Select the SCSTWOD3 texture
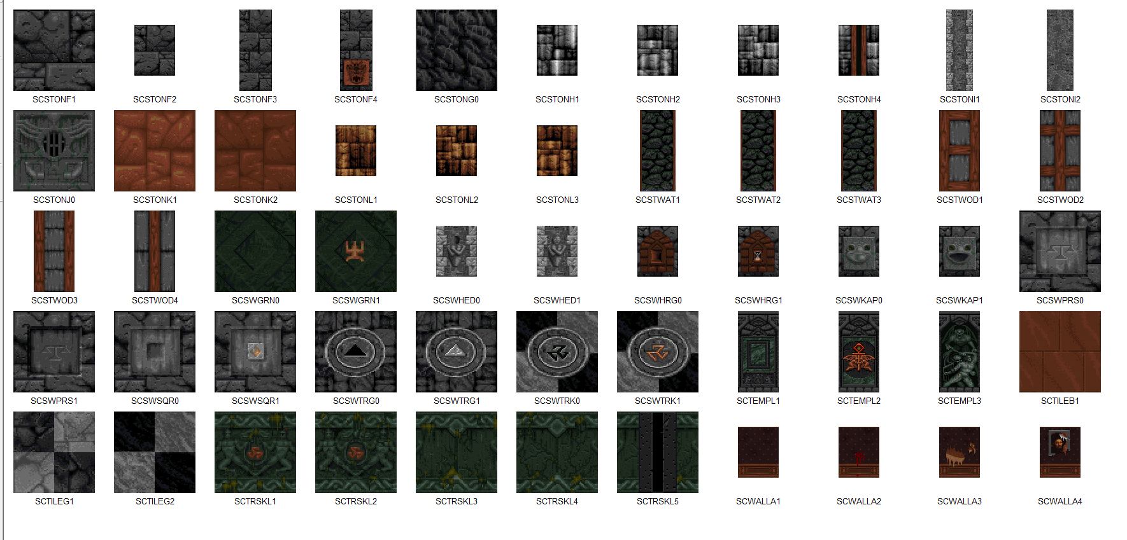This screenshot has width=1127, height=540. [54, 251]
